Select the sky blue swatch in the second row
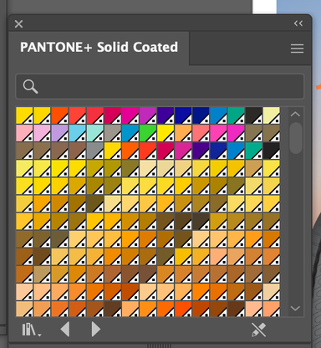The image size is (321, 348). [x=77, y=133]
